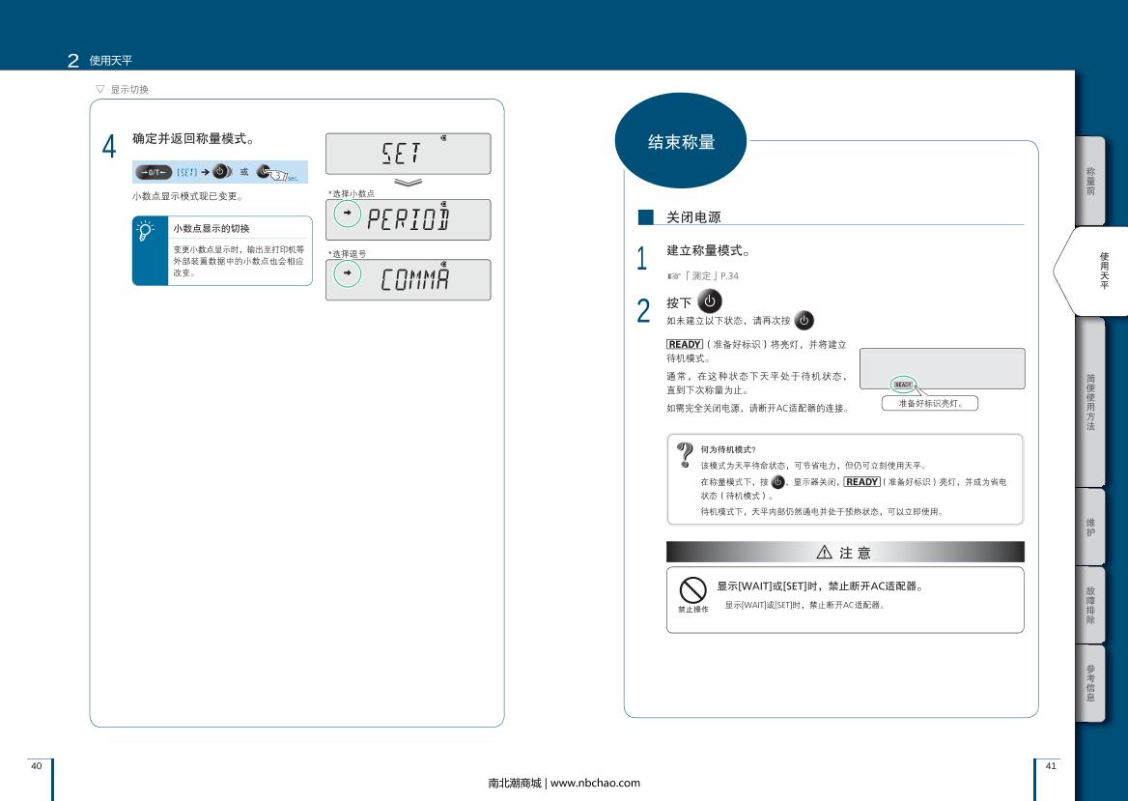This screenshot has width=1128, height=801.
Task: Click the large power button next to 按下
Action: pos(709,301)
